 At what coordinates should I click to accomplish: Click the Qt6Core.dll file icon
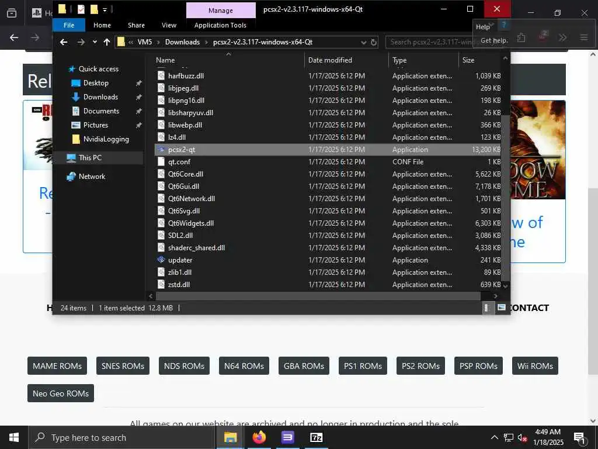[x=161, y=174]
